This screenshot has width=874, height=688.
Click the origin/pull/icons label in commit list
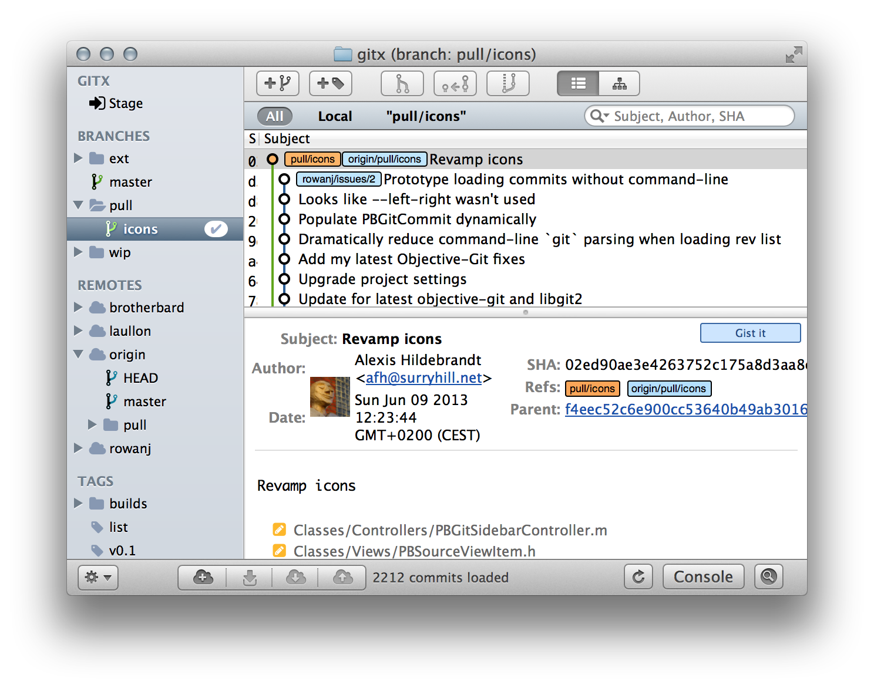click(x=384, y=159)
